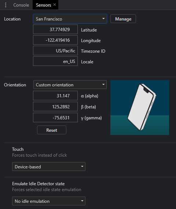Click the α (alpha) label

[89, 96]
